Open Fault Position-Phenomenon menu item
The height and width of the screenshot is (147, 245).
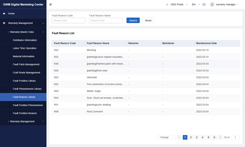(x=28, y=105)
